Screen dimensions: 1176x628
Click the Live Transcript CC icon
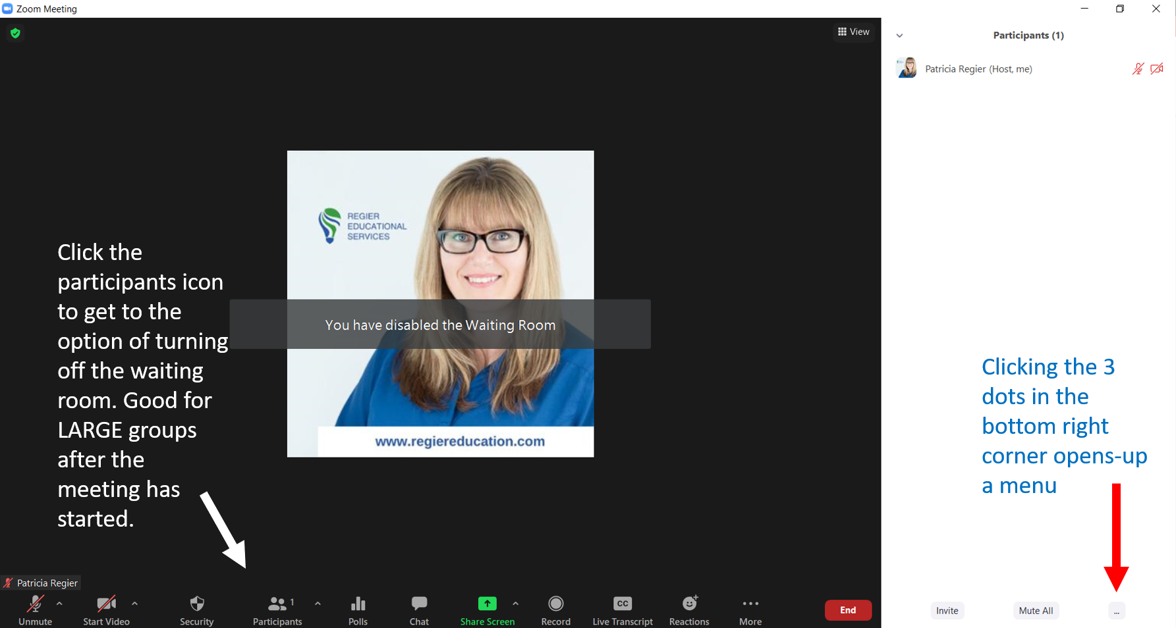point(623,604)
